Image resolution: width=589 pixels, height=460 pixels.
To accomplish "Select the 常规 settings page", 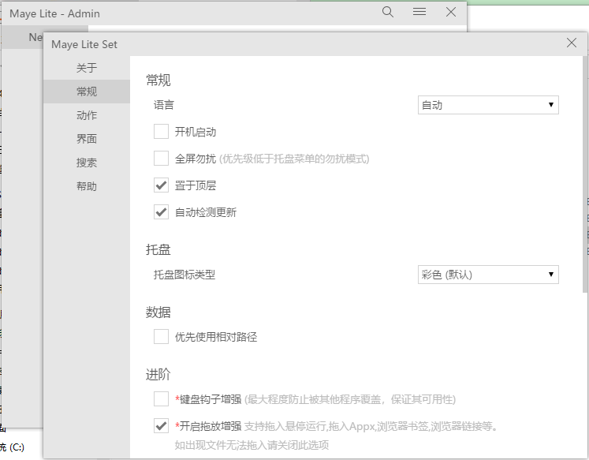I will (x=87, y=92).
